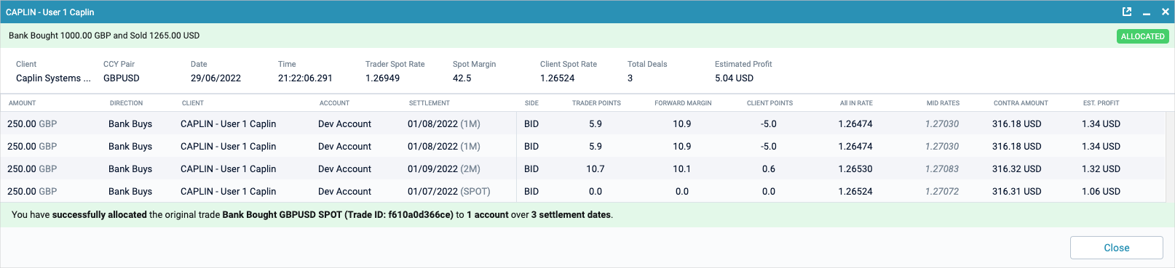Click estimated profit 1.32 USD

1101,168
